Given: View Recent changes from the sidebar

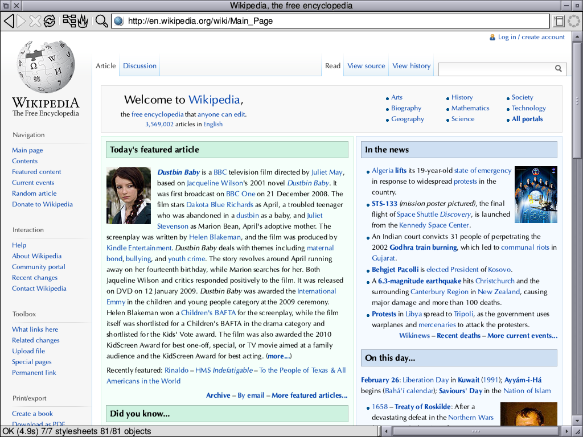Looking at the screenshot, I should tap(35, 278).
